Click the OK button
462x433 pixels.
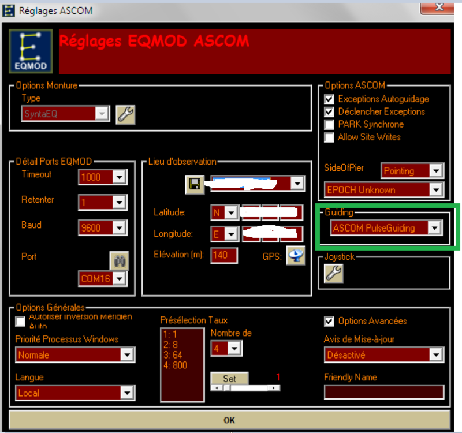(229, 420)
